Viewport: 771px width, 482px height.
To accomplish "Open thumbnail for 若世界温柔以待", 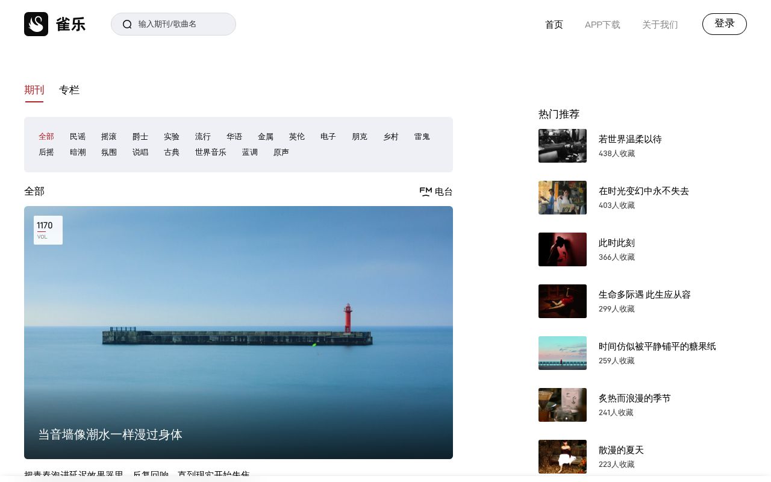I will tap(563, 146).
